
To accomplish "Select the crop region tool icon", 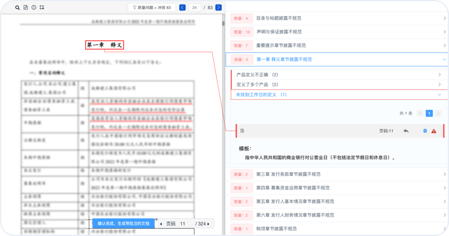I will [42, 7].
